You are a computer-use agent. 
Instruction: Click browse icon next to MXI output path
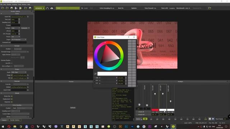[28, 78]
